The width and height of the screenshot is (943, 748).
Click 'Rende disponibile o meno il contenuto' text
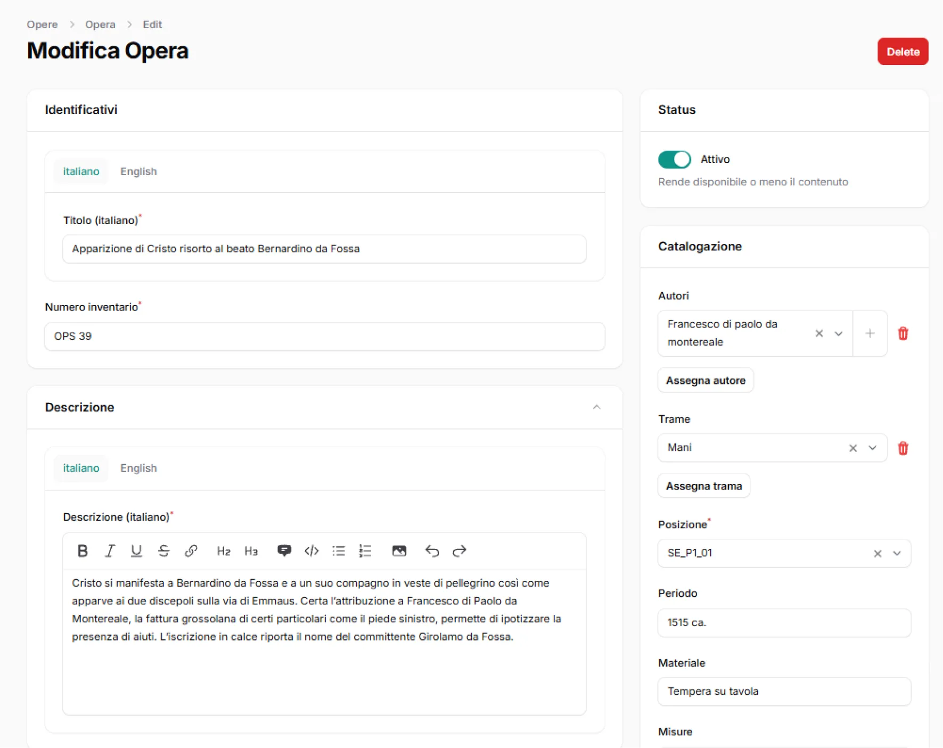pos(753,182)
